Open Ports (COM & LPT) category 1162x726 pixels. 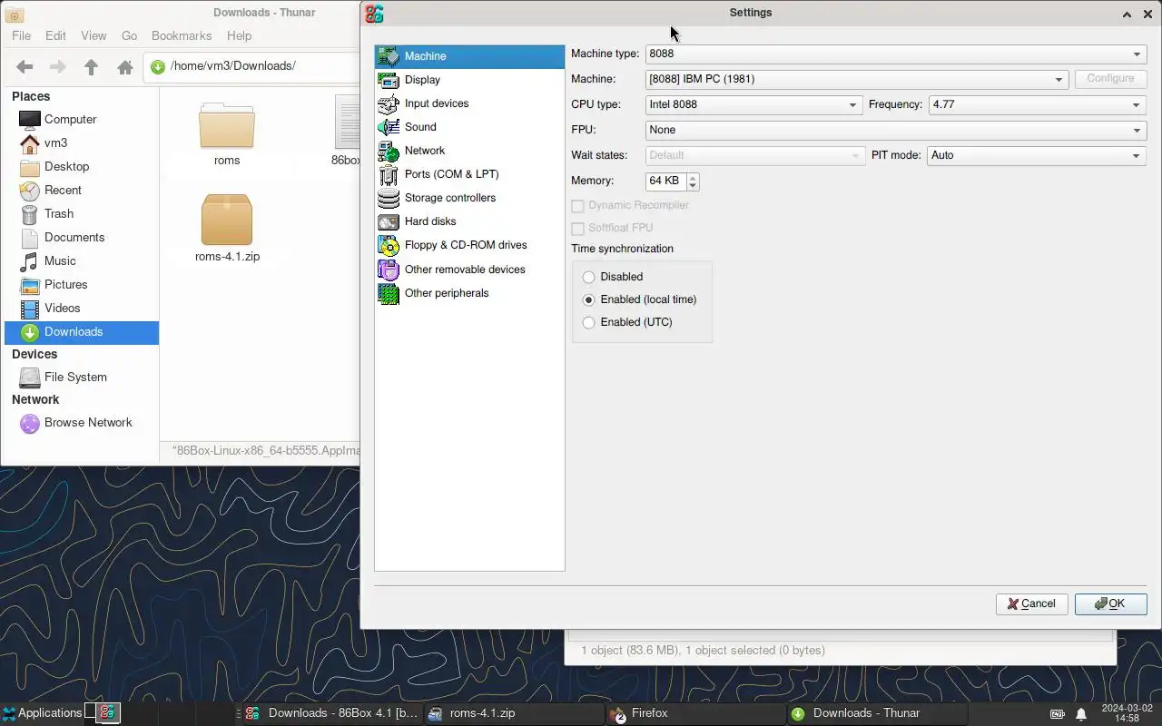tap(469, 174)
